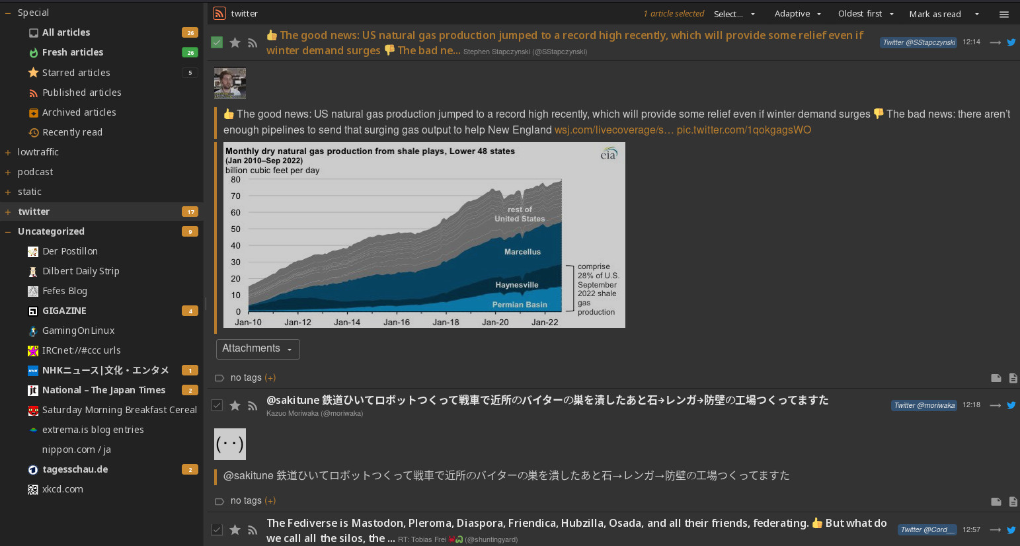The height and width of the screenshot is (546, 1020).
Task: Click Twitter bird icon on SStapczynski article
Action: 1011,42
